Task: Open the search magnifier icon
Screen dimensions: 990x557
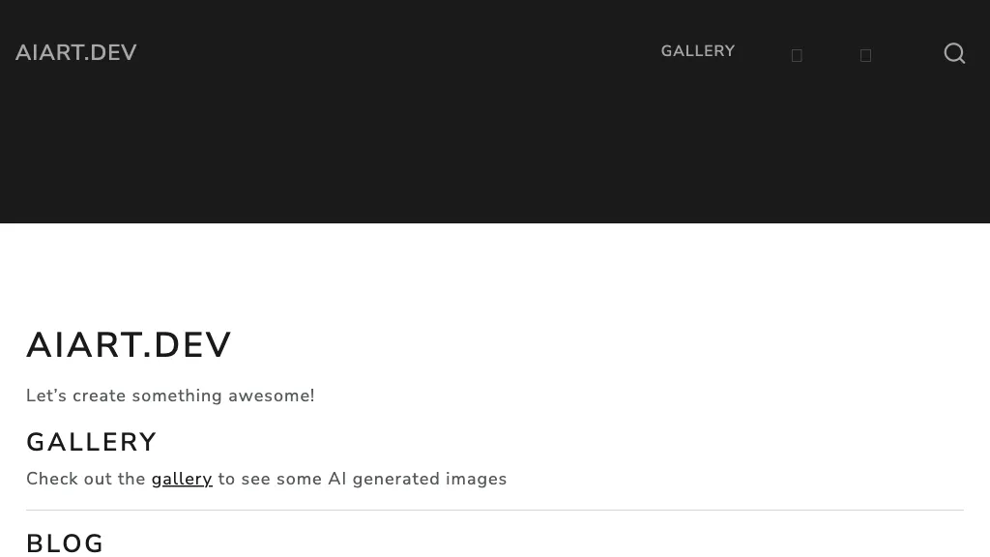Action: 954,53
